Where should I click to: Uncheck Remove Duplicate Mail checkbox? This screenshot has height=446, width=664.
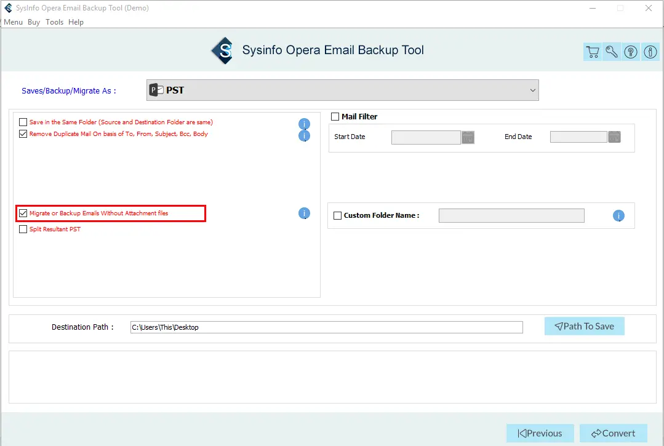tap(23, 134)
